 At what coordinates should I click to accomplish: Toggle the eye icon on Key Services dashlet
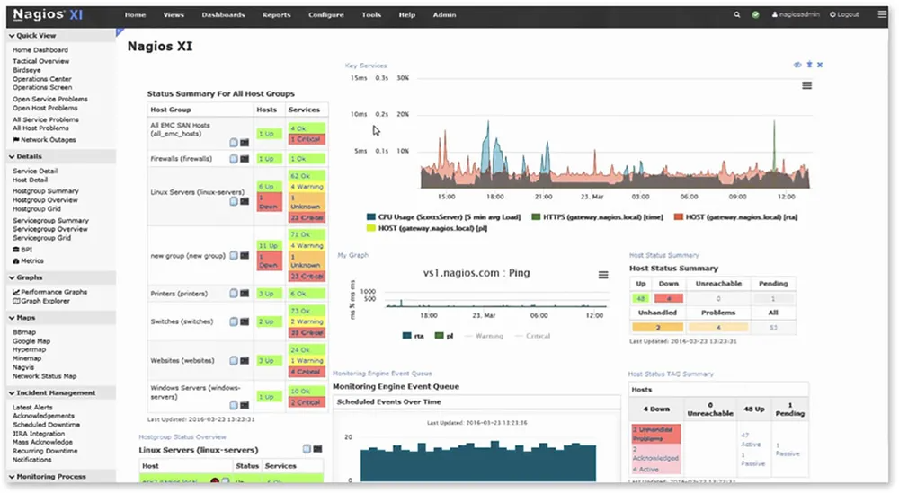tap(797, 65)
